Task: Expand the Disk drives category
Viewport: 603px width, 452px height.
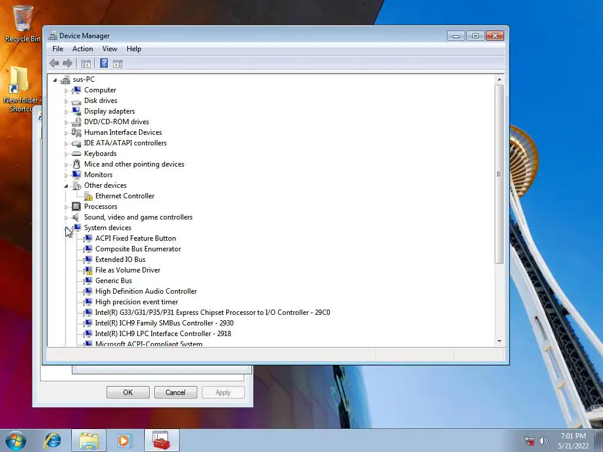Action: (66, 101)
